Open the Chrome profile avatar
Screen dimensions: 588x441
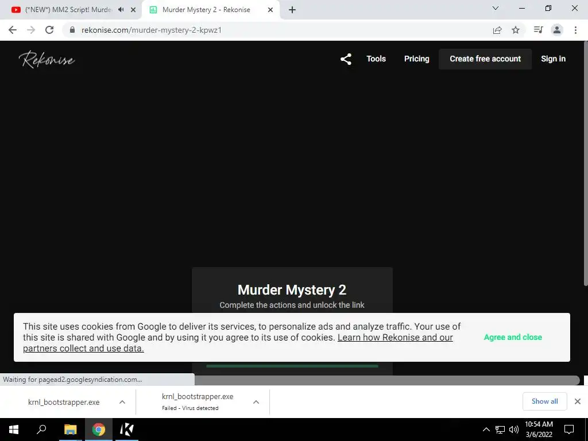click(557, 30)
